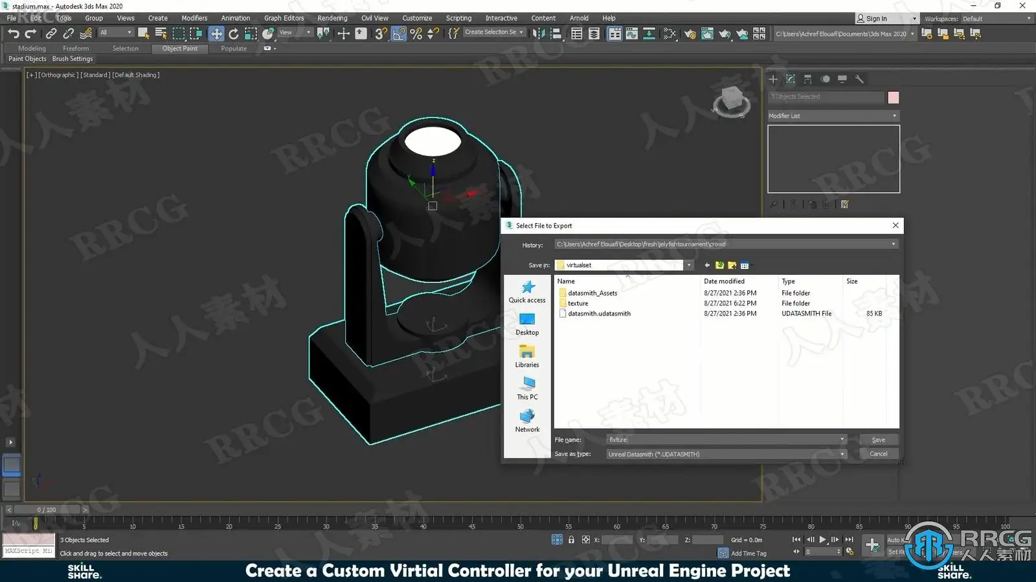The height and width of the screenshot is (582, 1036).
Task: Open the Utilities panel wrench tab
Action: [860, 79]
